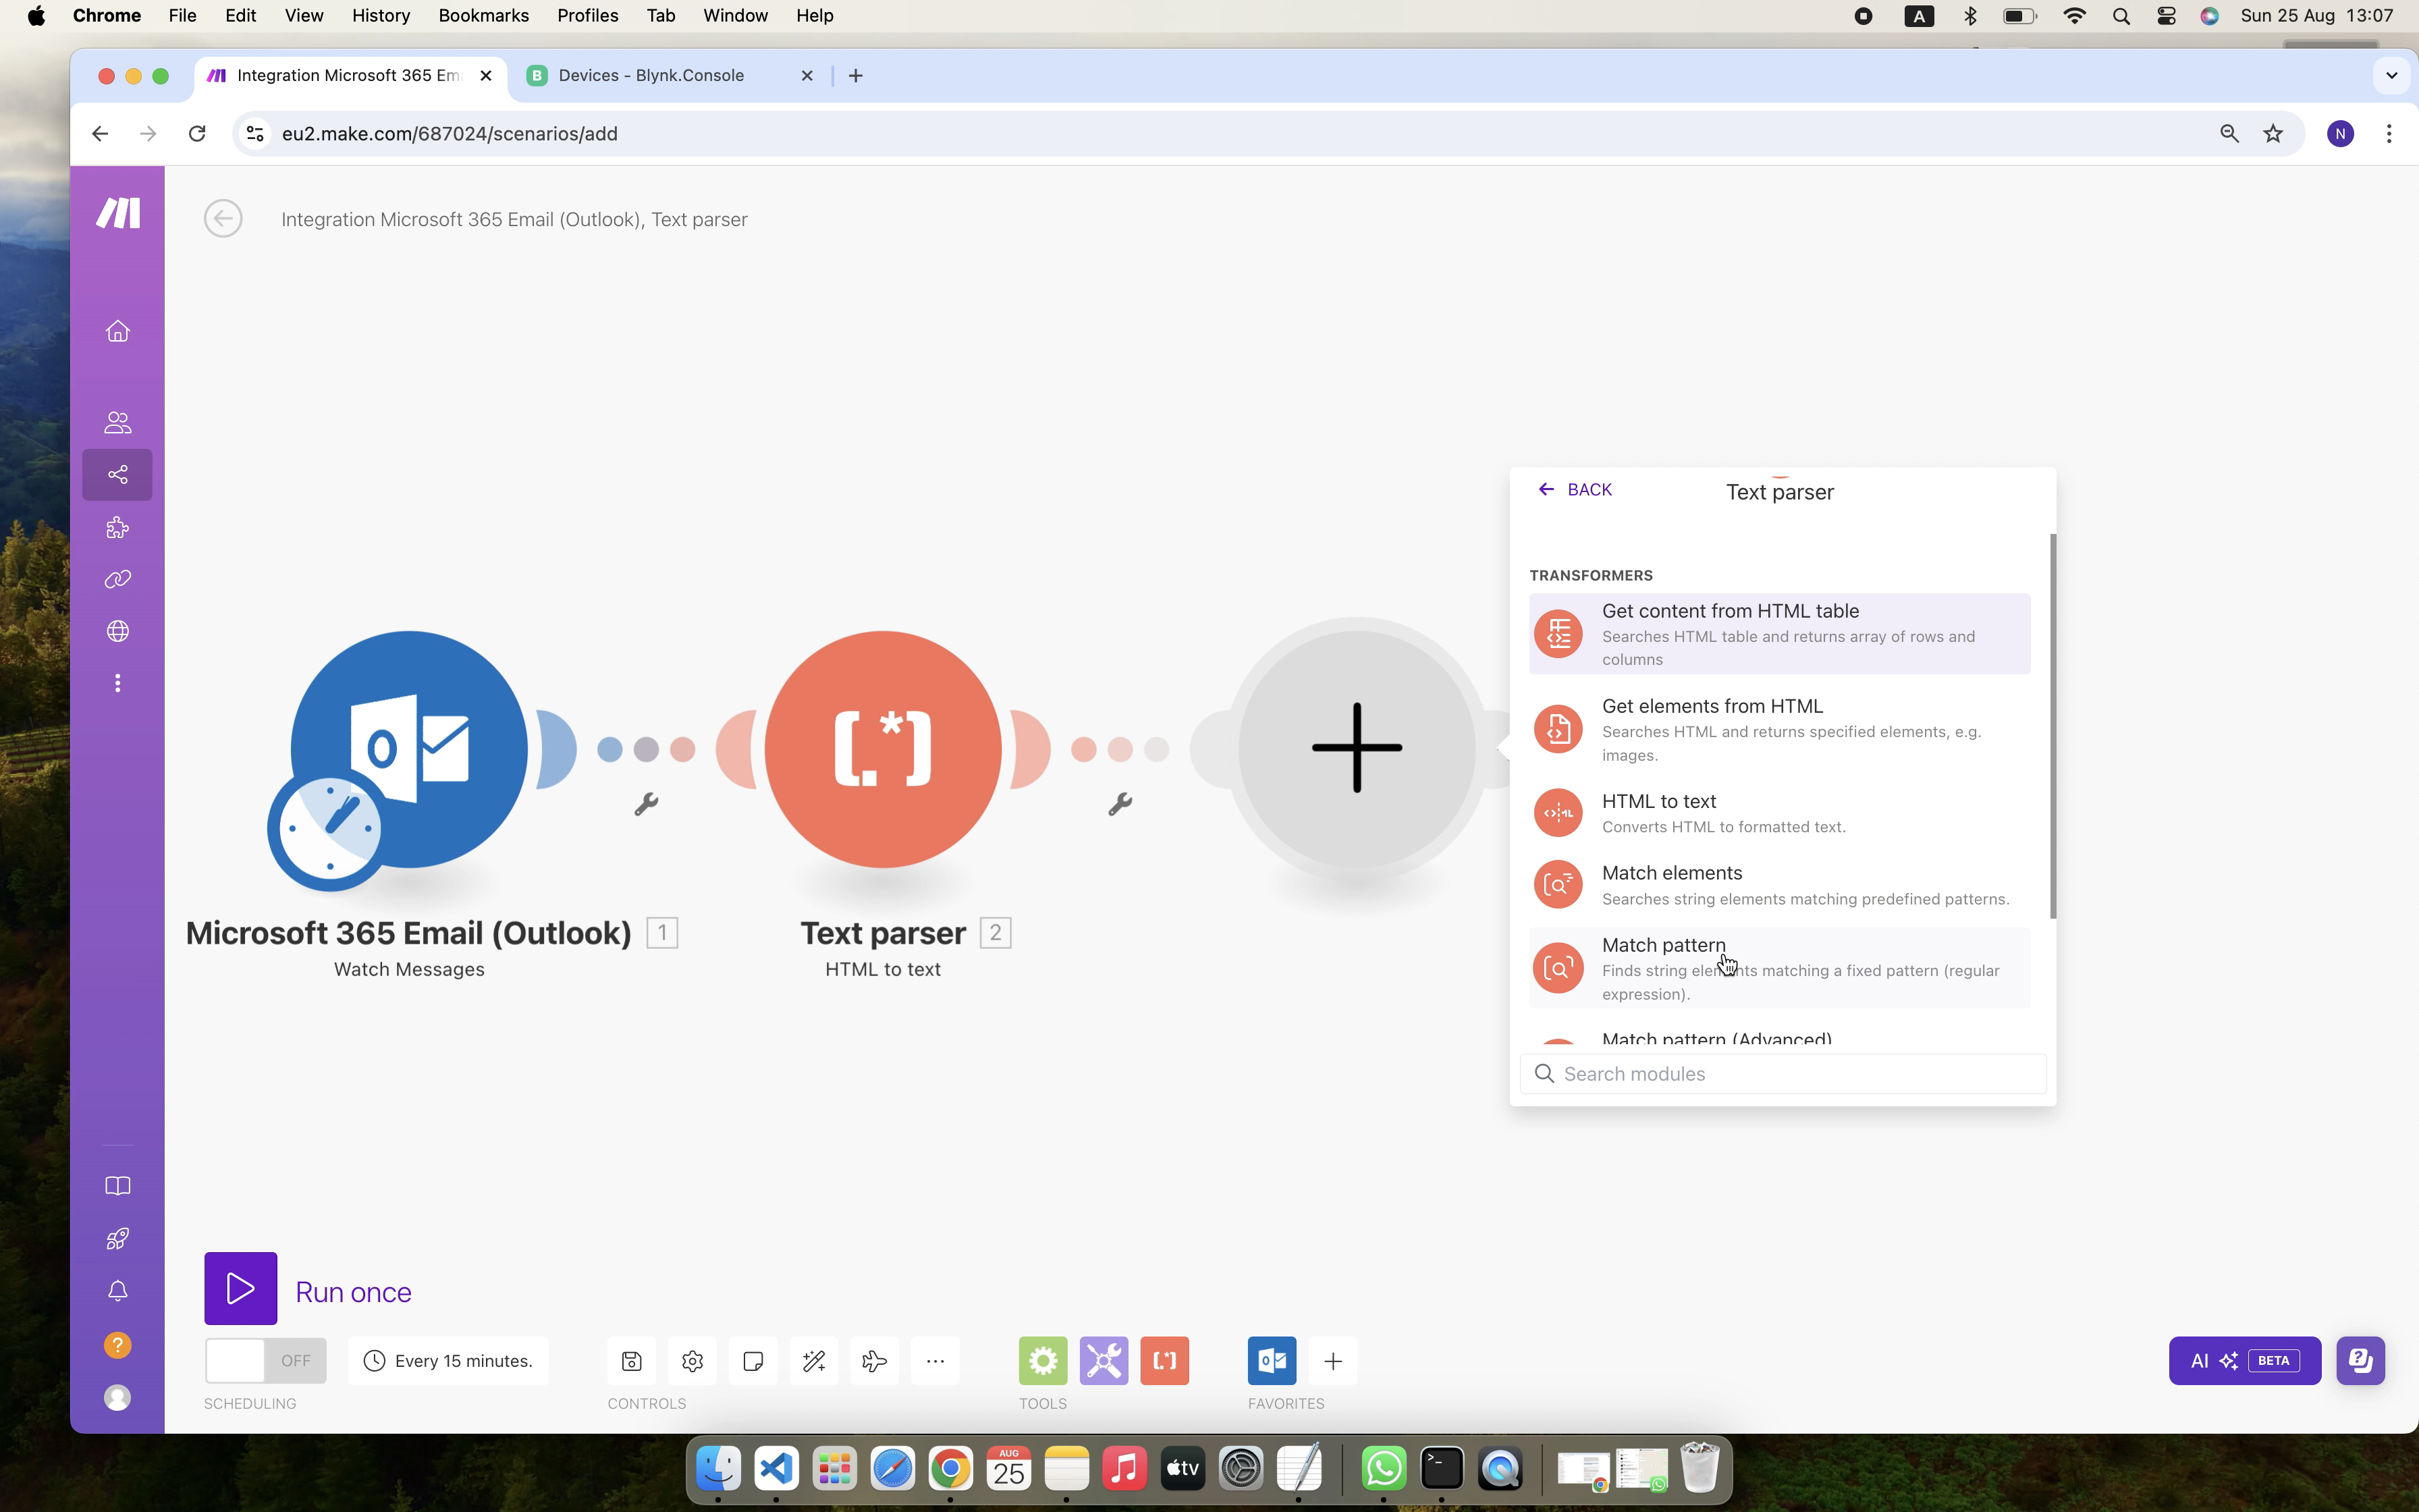Open the wrench filter after Text parser
This screenshot has height=1512, width=2419.
pyautogui.click(x=1120, y=803)
